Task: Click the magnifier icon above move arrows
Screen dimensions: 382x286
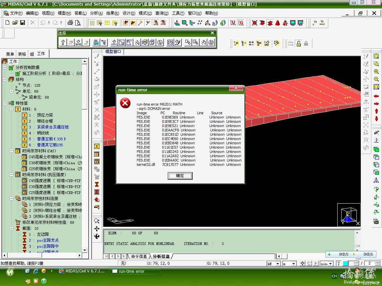Action: 97,221
